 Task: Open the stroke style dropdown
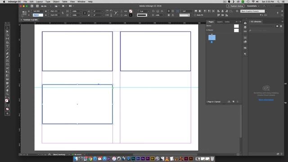148,15
